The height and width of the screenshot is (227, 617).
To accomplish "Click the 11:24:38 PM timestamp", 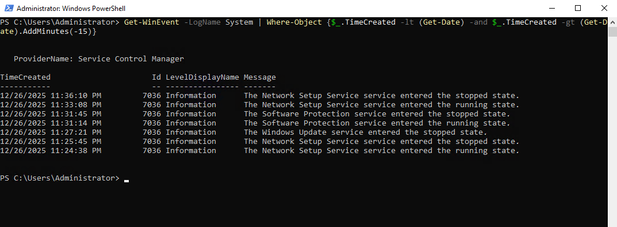I will tap(51, 151).
